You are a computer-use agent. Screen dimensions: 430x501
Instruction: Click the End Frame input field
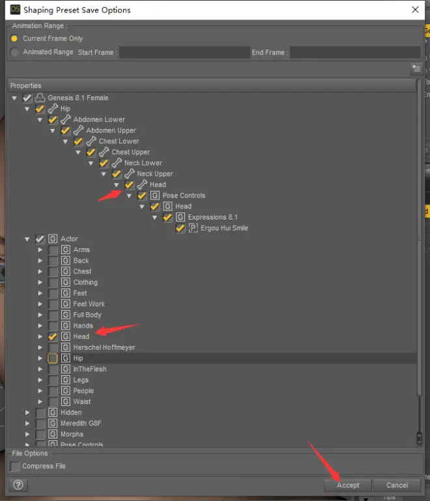355,52
